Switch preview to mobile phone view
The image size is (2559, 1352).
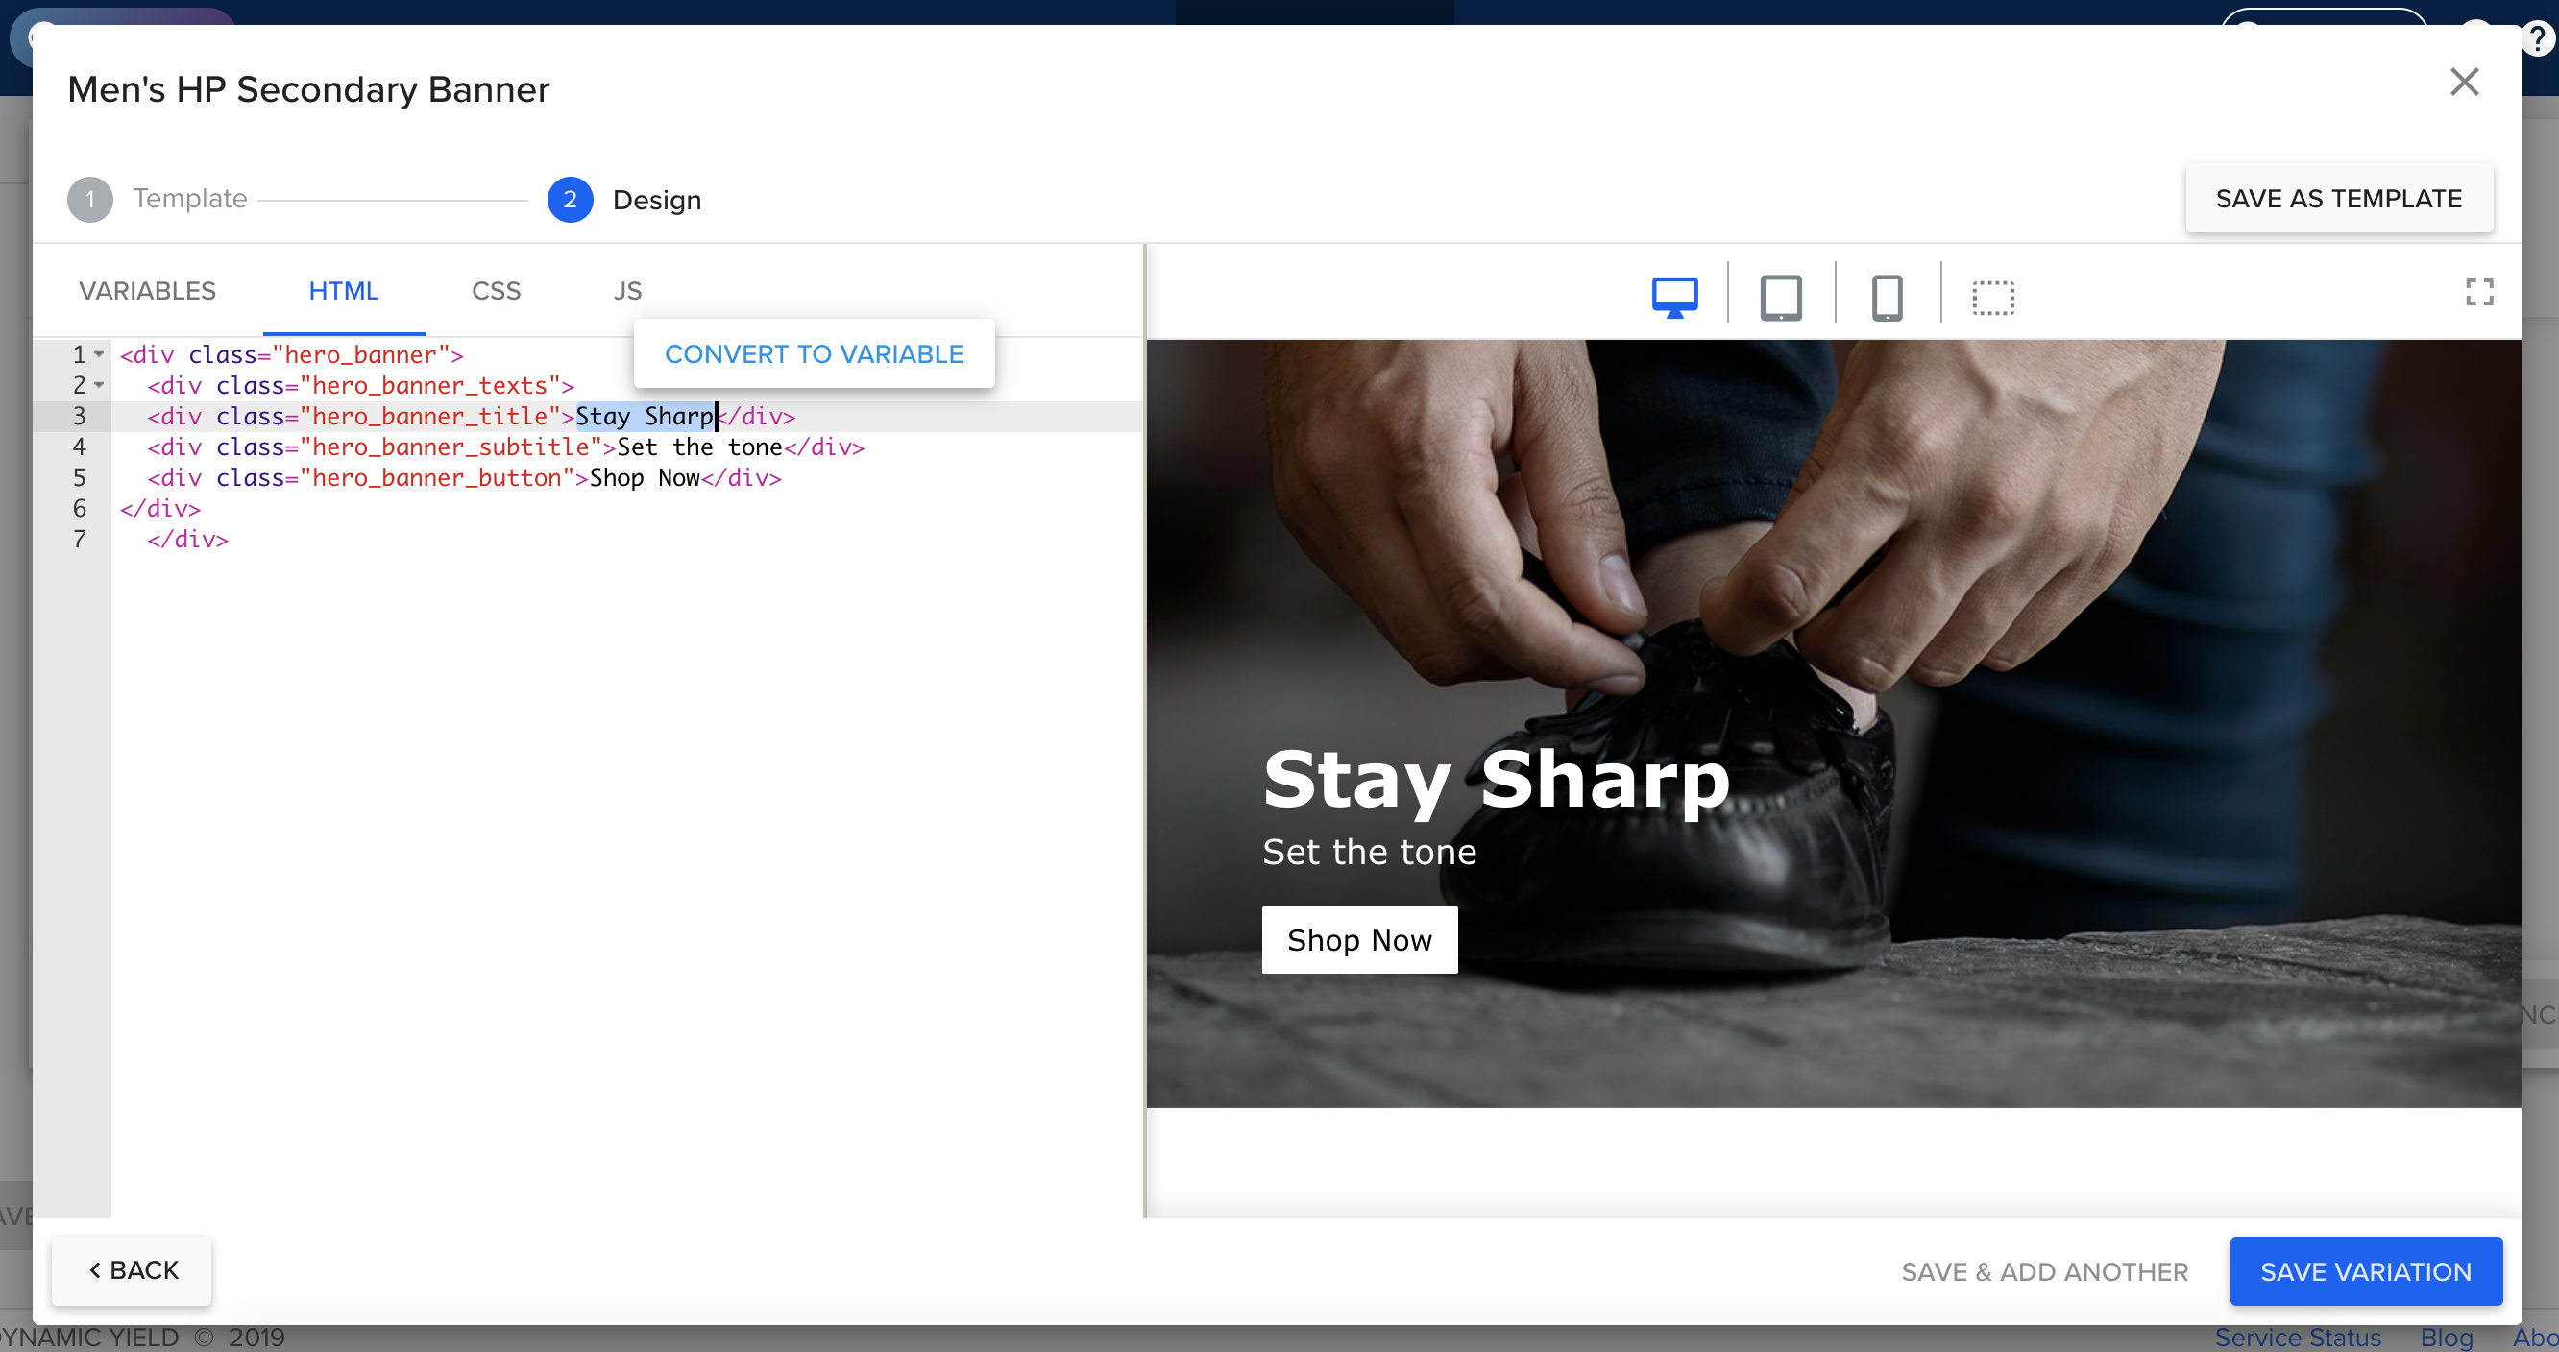pyautogui.click(x=1887, y=297)
